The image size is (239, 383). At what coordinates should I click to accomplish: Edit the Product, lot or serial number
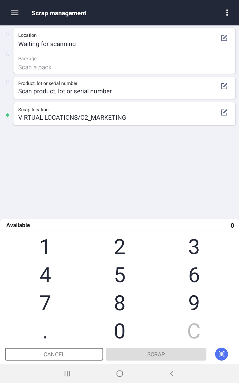coord(224,86)
